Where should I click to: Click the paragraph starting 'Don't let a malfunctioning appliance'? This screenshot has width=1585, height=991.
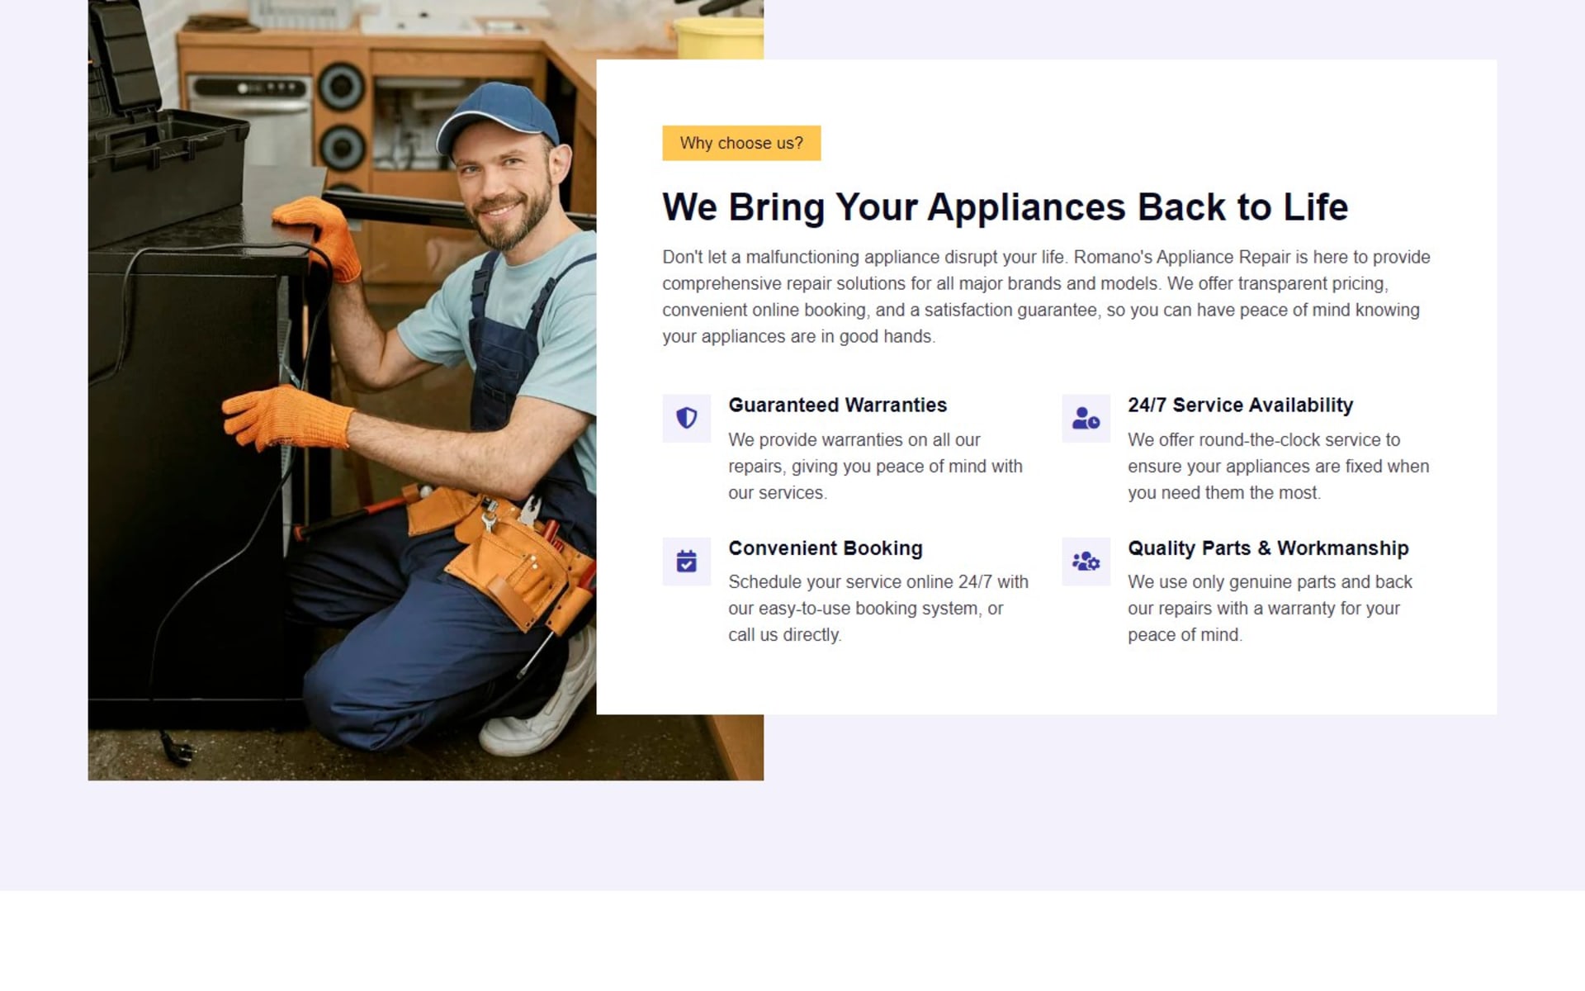click(1046, 296)
